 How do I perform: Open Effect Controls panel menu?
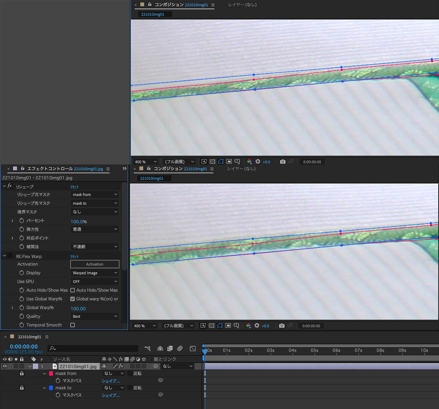coord(108,169)
